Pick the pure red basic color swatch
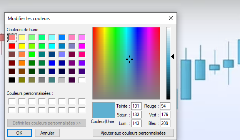The width and height of the screenshot is (240, 140). 12,46
